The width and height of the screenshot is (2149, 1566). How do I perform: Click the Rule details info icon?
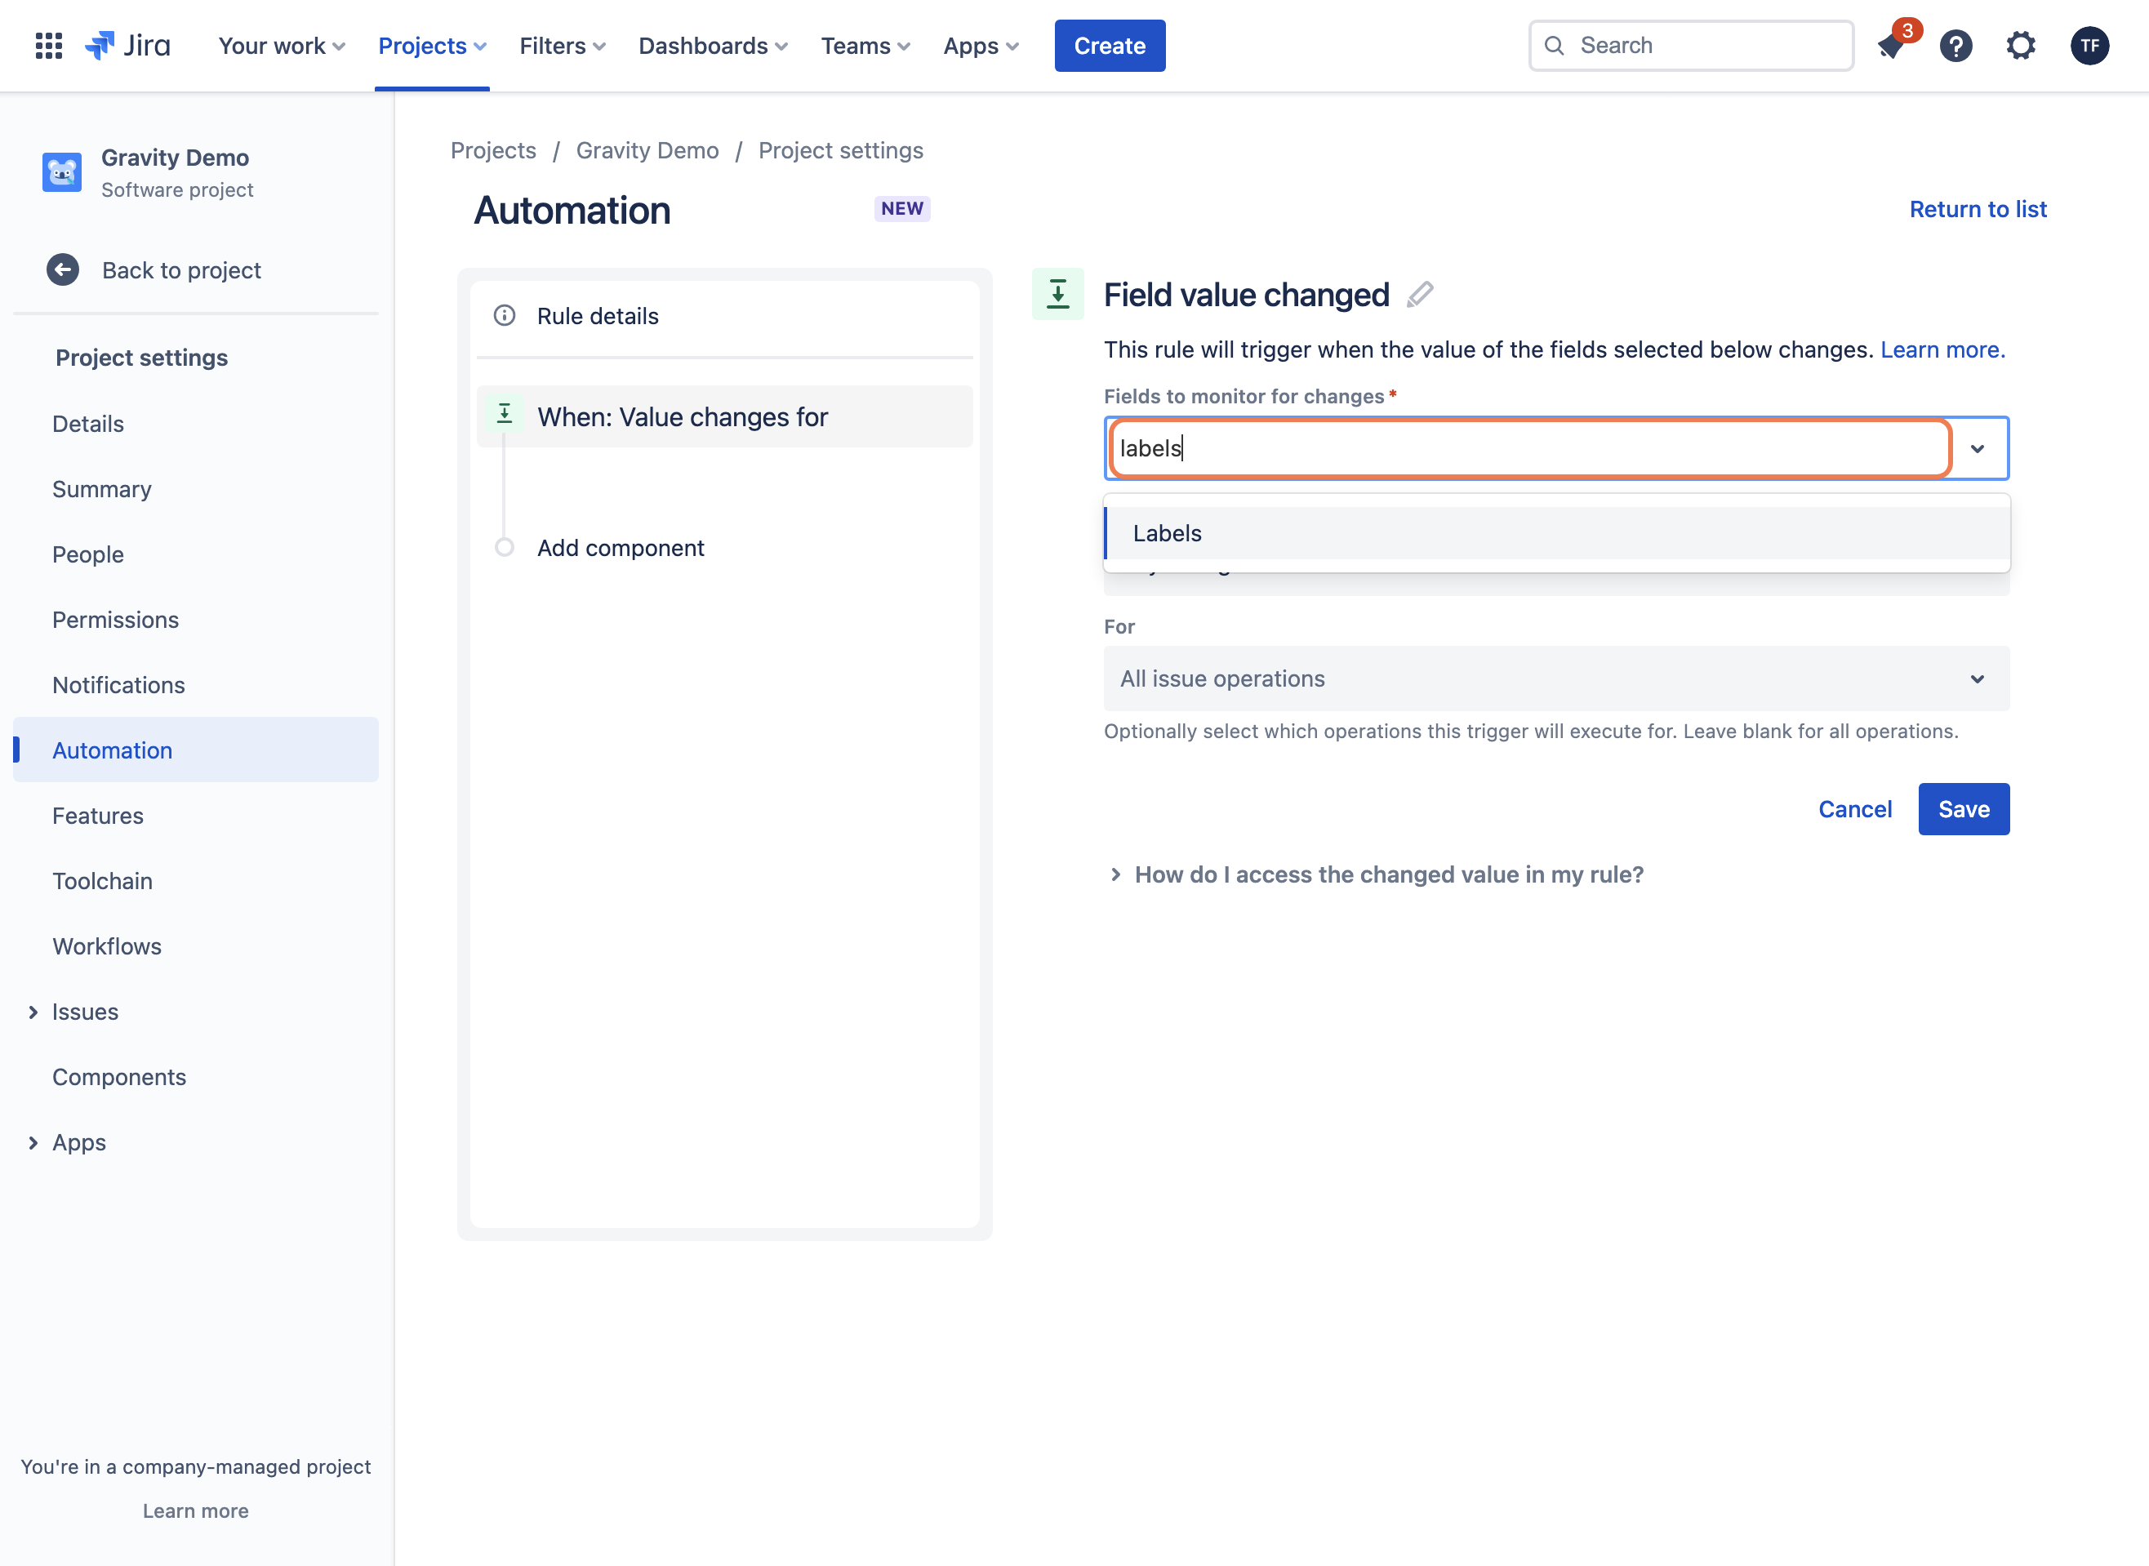pyautogui.click(x=505, y=316)
